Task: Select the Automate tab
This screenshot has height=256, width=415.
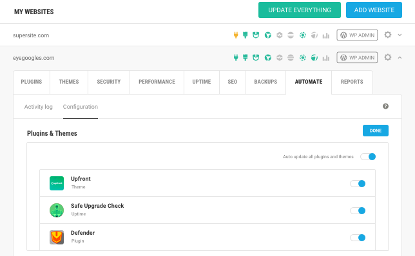Action: click(309, 82)
